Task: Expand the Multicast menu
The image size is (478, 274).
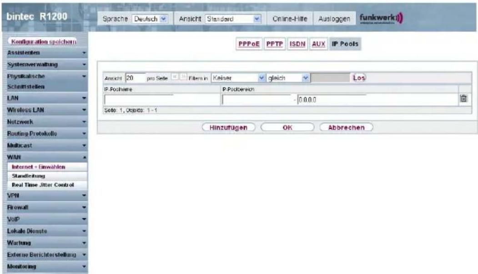Action: pos(47,146)
